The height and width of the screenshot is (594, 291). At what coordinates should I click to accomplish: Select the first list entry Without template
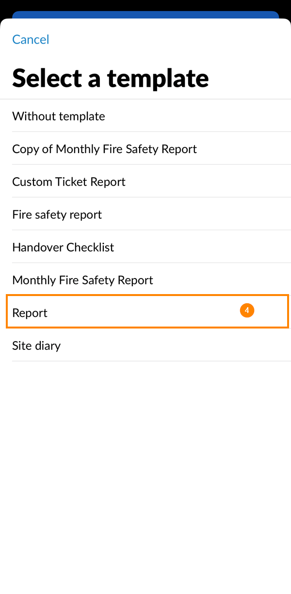pyautogui.click(x=58, y=116)
